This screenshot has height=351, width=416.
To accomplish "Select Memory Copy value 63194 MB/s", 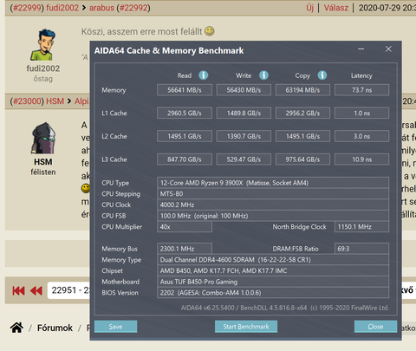I will pyautogui.click(x=302, y=90).
